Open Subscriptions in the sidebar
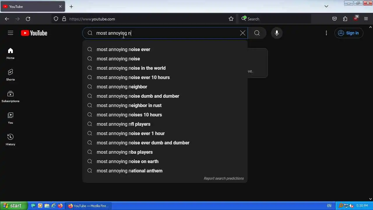The image size is (373, 210). 10,97
